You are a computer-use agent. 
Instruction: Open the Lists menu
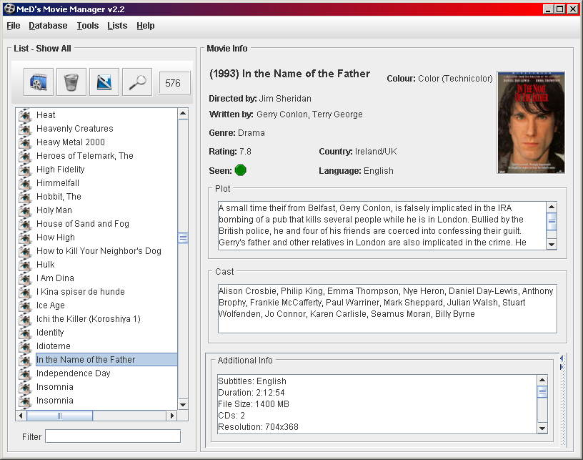[117, 26]
